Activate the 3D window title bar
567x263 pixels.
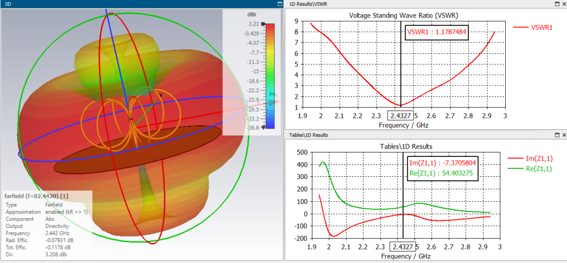coord(141,3)
